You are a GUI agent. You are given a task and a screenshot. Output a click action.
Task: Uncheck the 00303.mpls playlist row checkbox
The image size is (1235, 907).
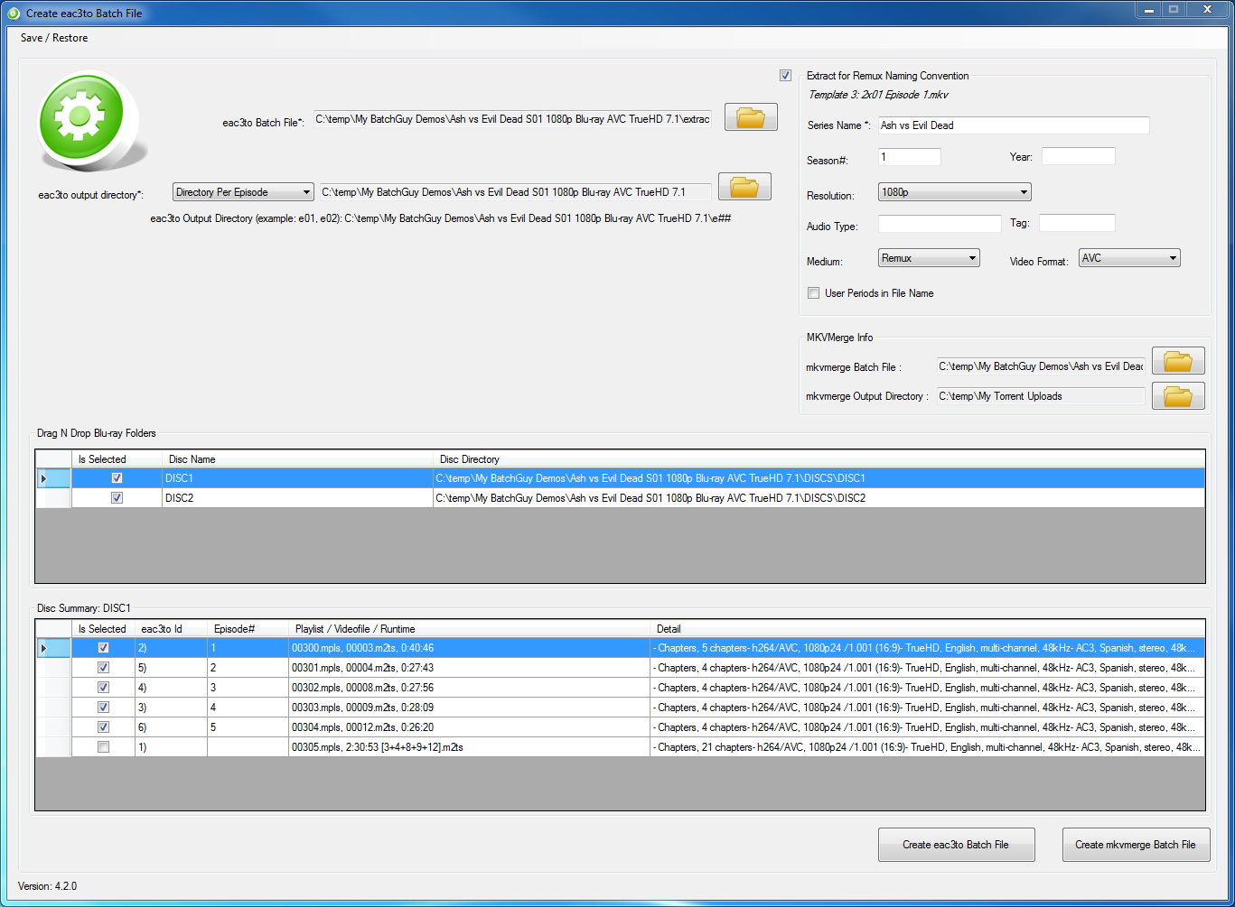coord(103,708)
